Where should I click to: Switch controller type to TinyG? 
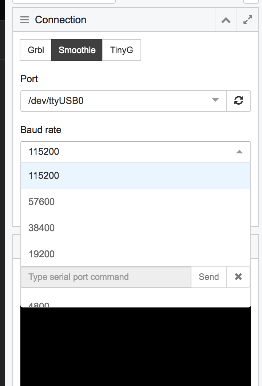[x=122, y=50]
